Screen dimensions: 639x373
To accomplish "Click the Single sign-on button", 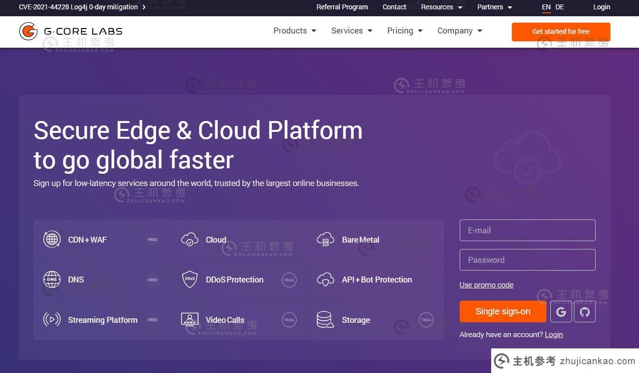I will coord(503,311).
